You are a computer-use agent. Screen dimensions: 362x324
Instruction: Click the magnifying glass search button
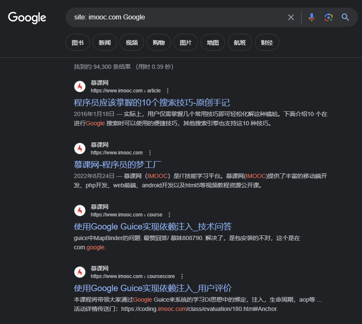coord(345,17)
